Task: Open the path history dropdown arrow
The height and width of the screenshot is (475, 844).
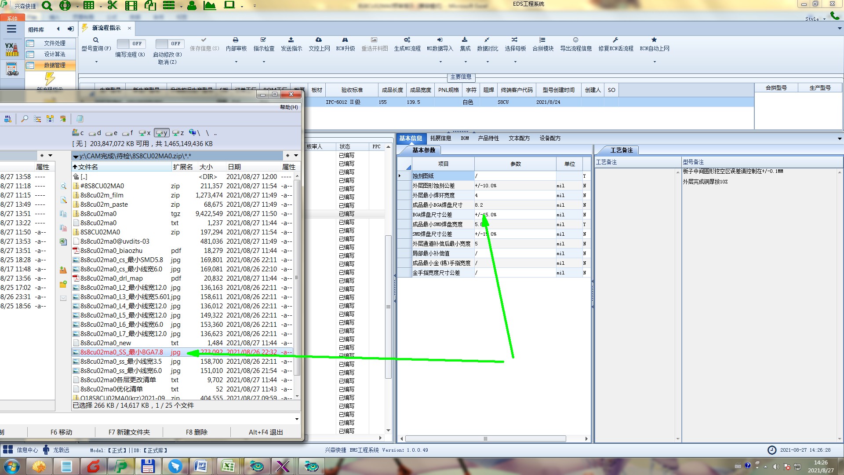Action: click(x=296, y=155)
